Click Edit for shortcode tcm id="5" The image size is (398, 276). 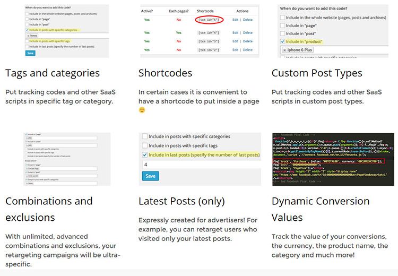coord(235,20)
